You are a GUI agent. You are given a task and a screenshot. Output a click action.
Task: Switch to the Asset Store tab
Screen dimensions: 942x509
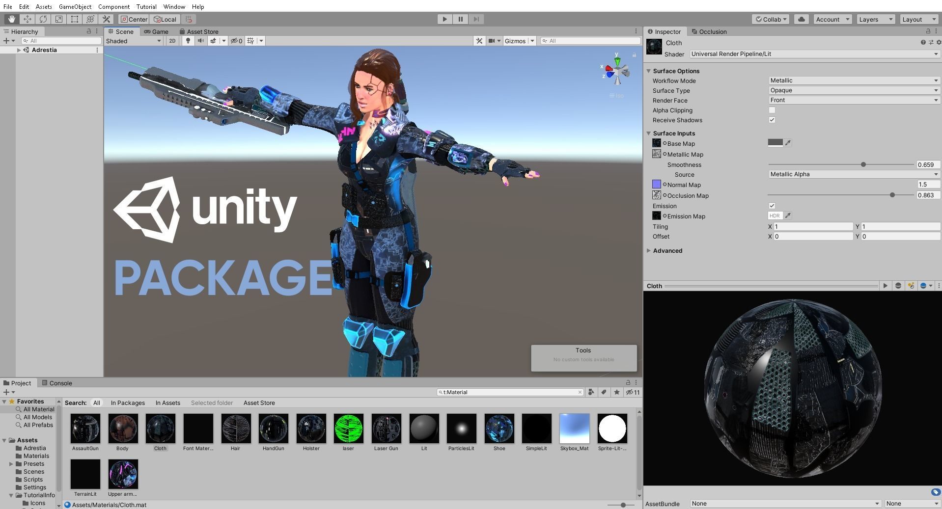click(199, 31)
